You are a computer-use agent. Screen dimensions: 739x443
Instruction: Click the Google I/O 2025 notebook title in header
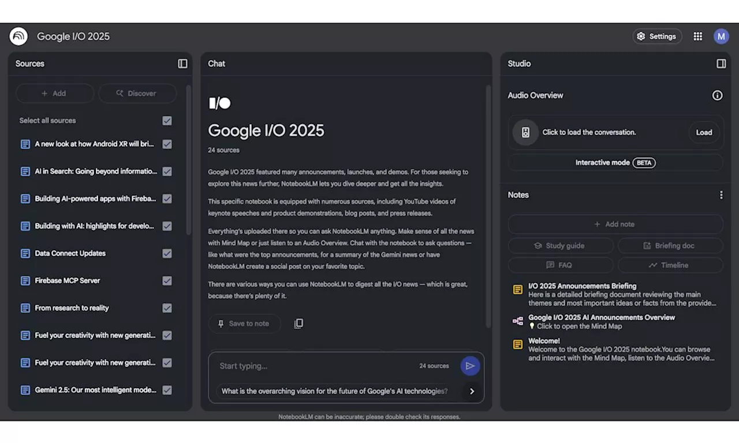[73, 36]
